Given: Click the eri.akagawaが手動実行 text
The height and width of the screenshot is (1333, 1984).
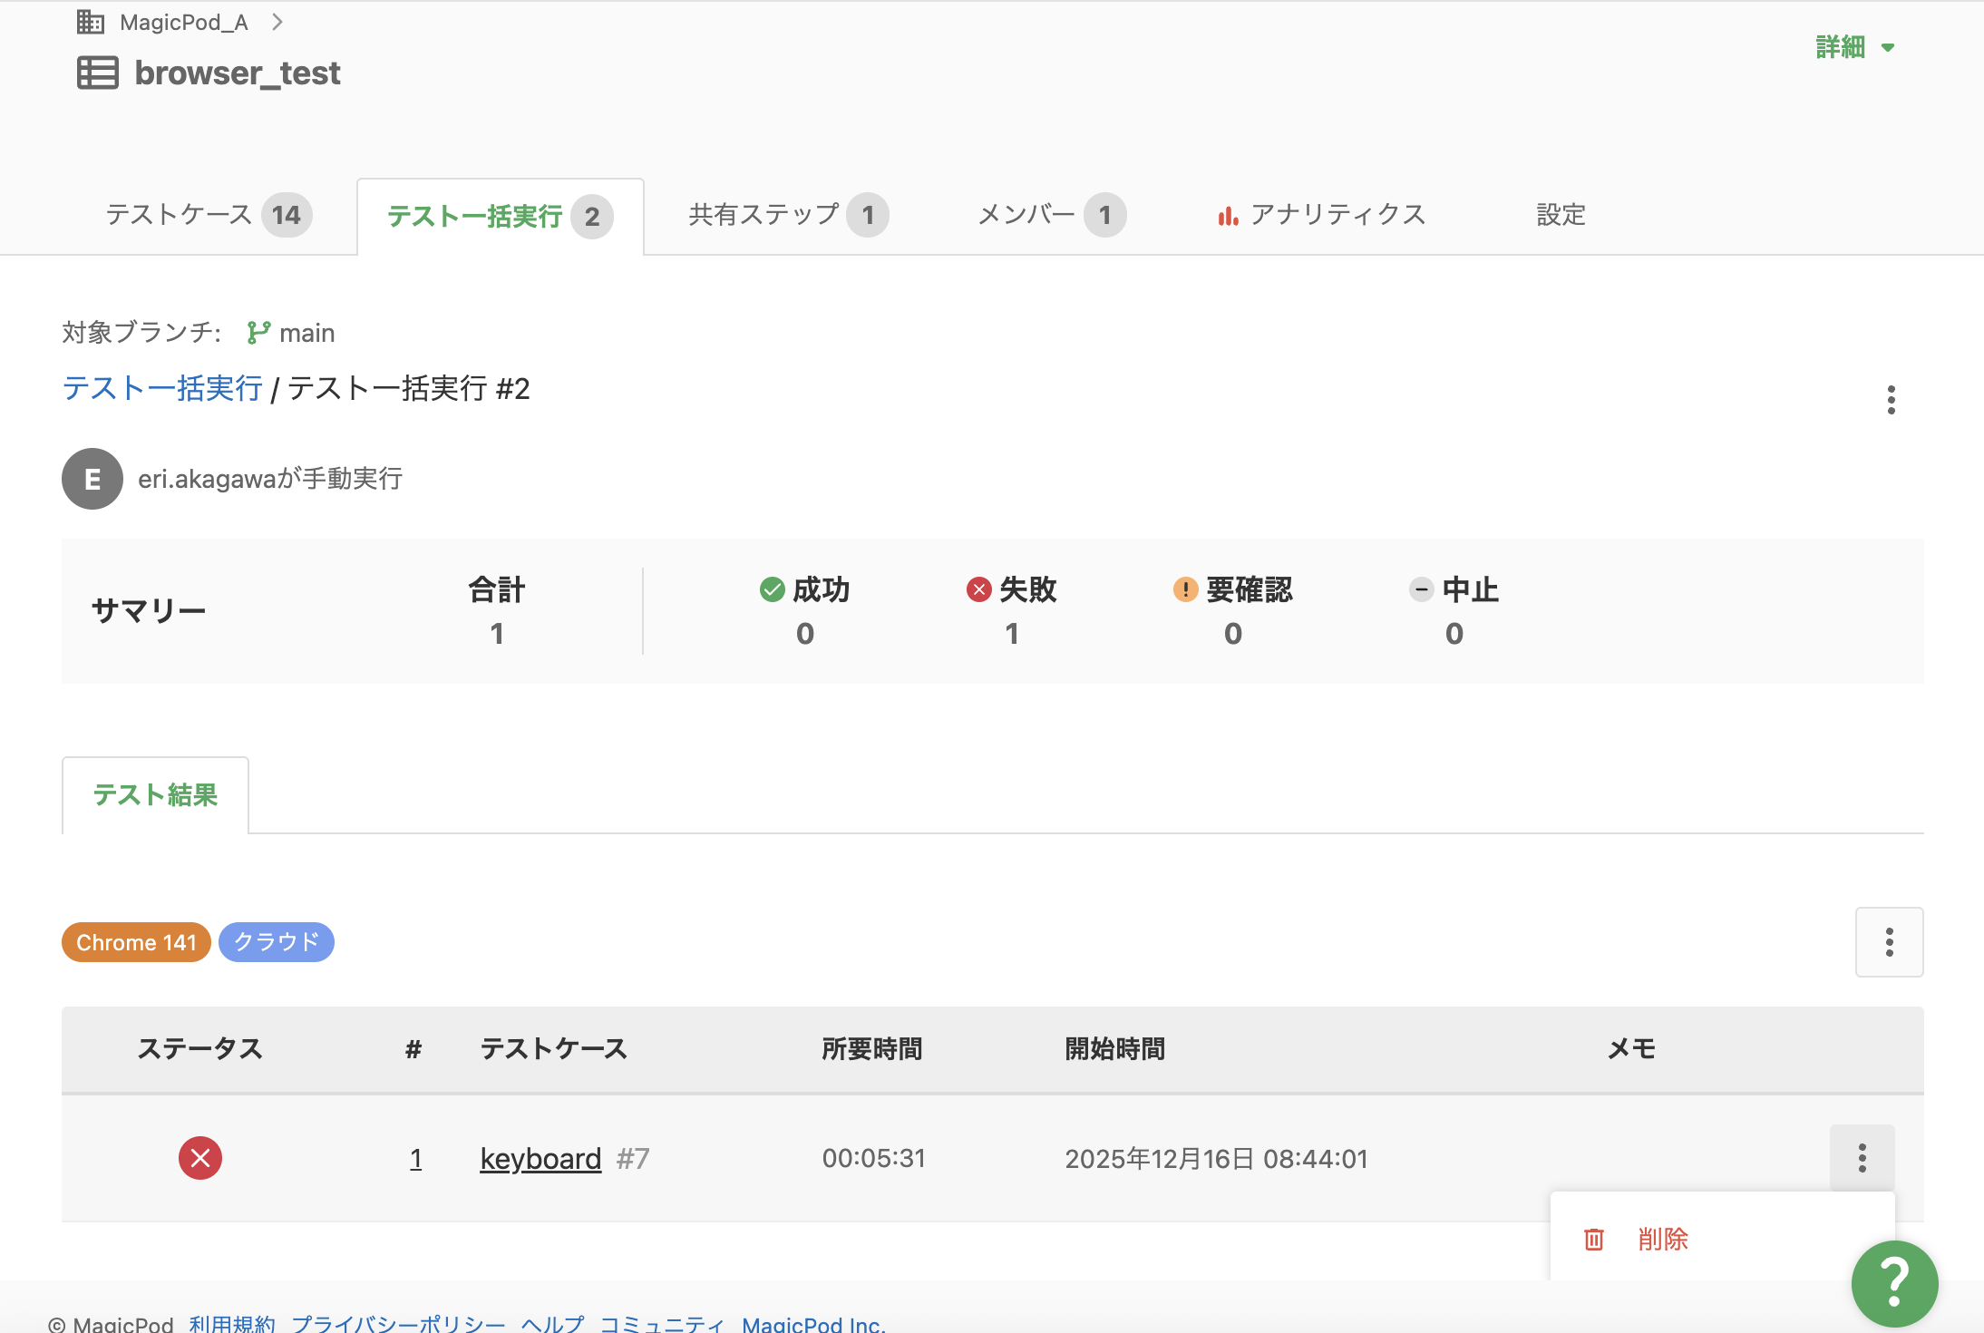Looking at the screenshot, I should coord(270,479).
